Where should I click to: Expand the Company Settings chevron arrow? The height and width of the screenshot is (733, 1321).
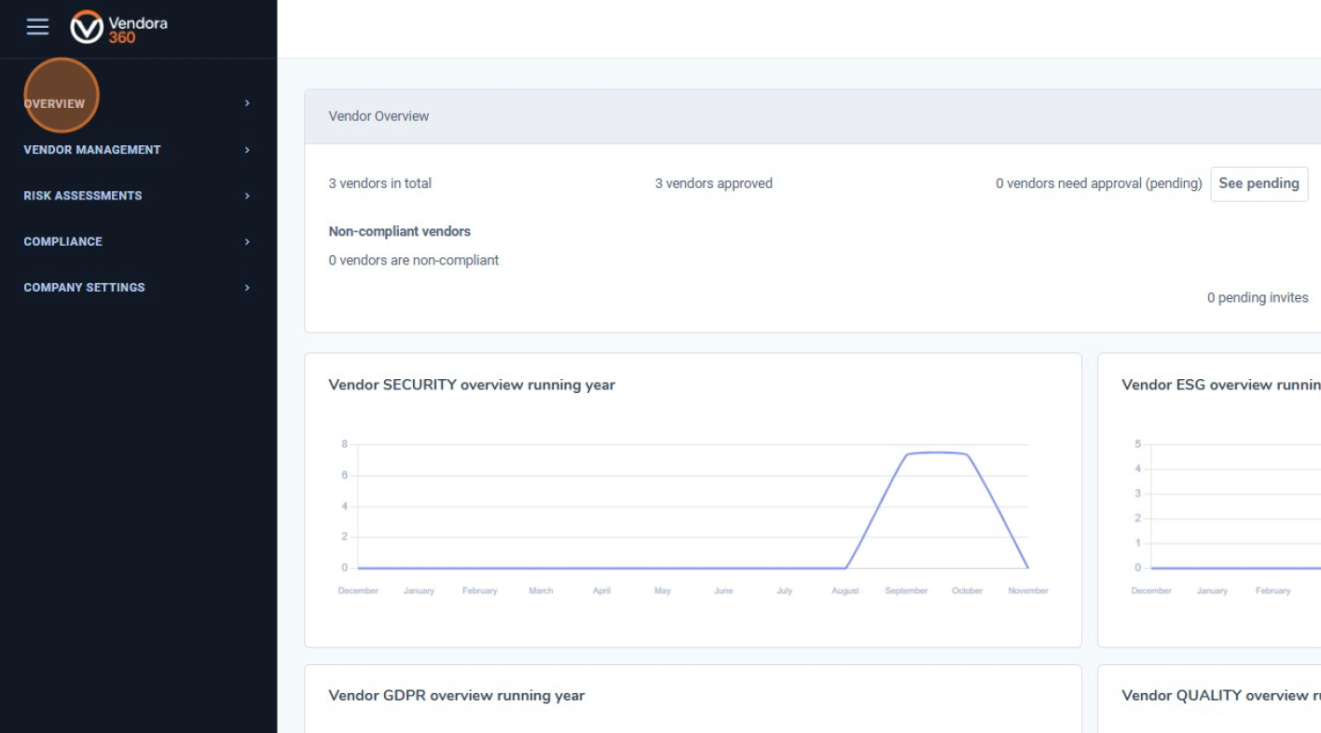247,288
